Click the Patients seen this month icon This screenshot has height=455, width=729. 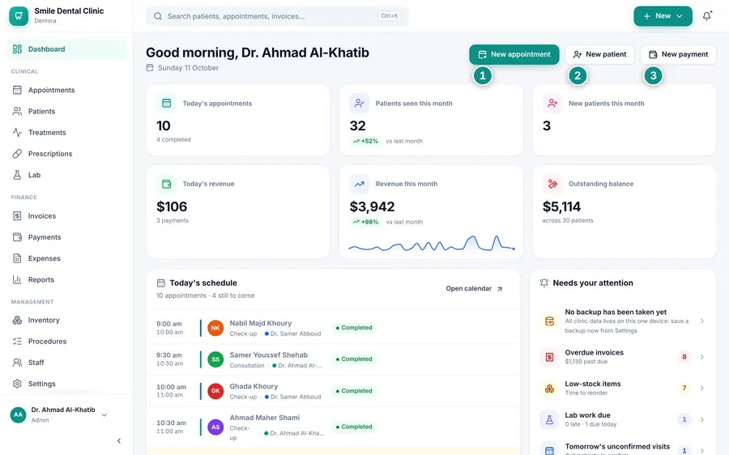(360, 103)
